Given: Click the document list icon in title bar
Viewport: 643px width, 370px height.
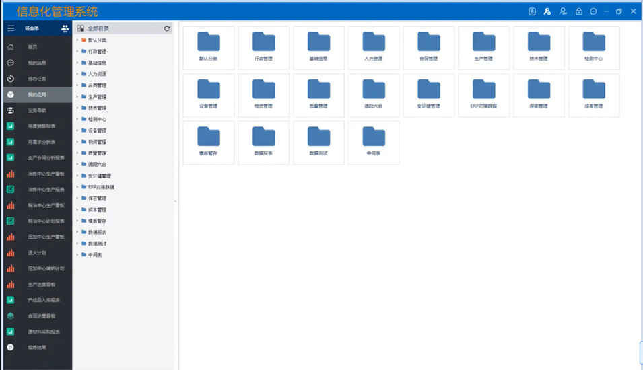Looking at the screenshot, I should [x=532, y=11].
